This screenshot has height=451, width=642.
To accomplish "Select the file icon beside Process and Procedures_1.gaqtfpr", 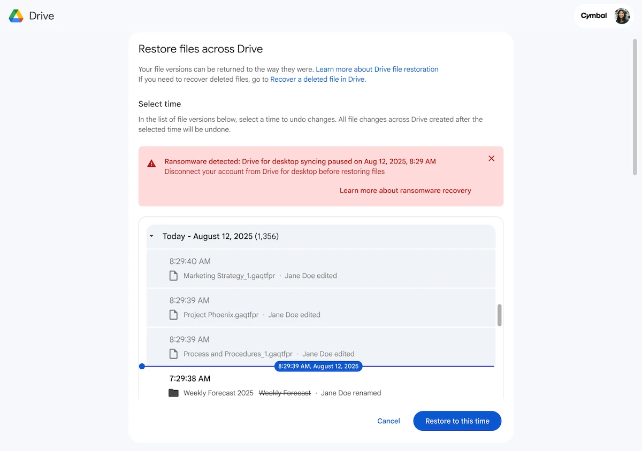I will pos(173,353).
